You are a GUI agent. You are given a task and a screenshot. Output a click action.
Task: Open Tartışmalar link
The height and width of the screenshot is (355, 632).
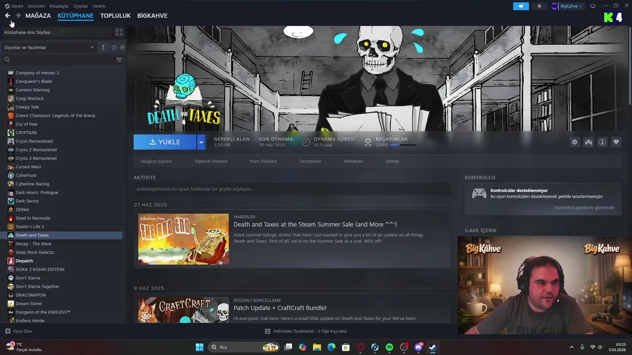click(x=310, y=161)
